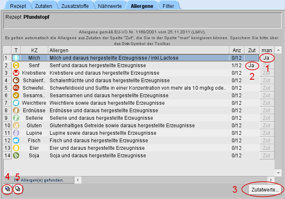Toggle man column Zut for Schwefeldioxid
The height and width of the screenshot is (199, 285).
[267, 88]
